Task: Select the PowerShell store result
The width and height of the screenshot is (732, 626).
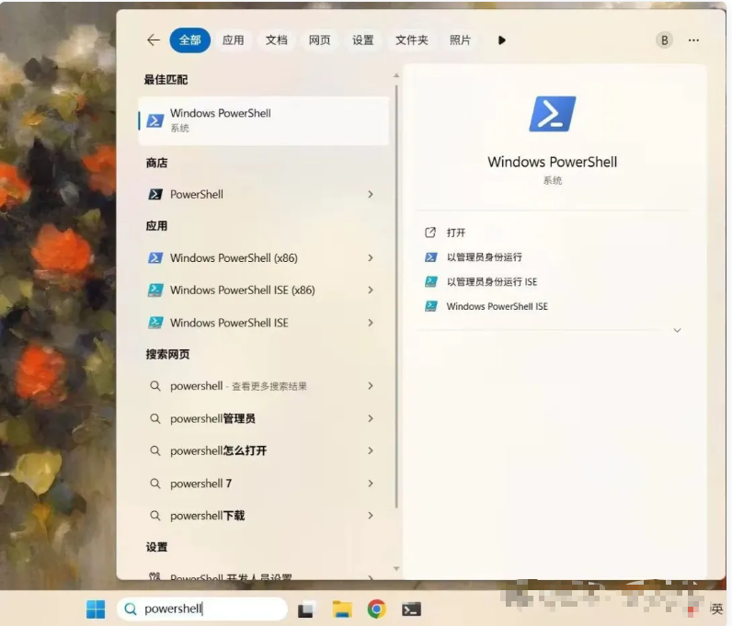Action: pyautogui.click(x=264, y=194)
